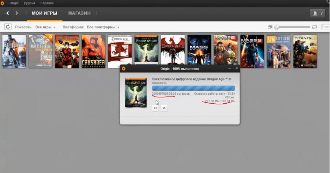Click the small thumbnails icon beside slider
Image resolution: width=330 pixels, height=173 pixels.
pos(270,27)
